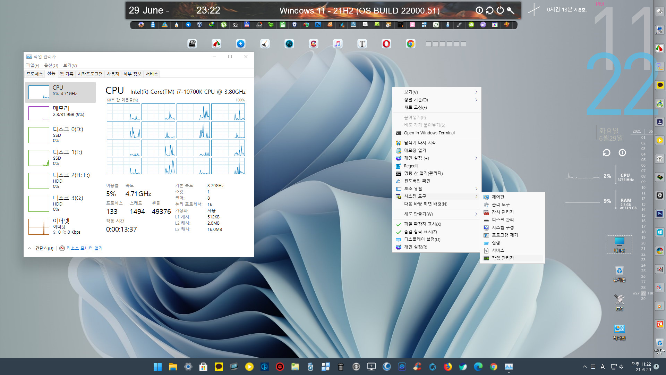
Task: Open the 옵션(O) menu in Task Manager
Action: tap(51, 66)
